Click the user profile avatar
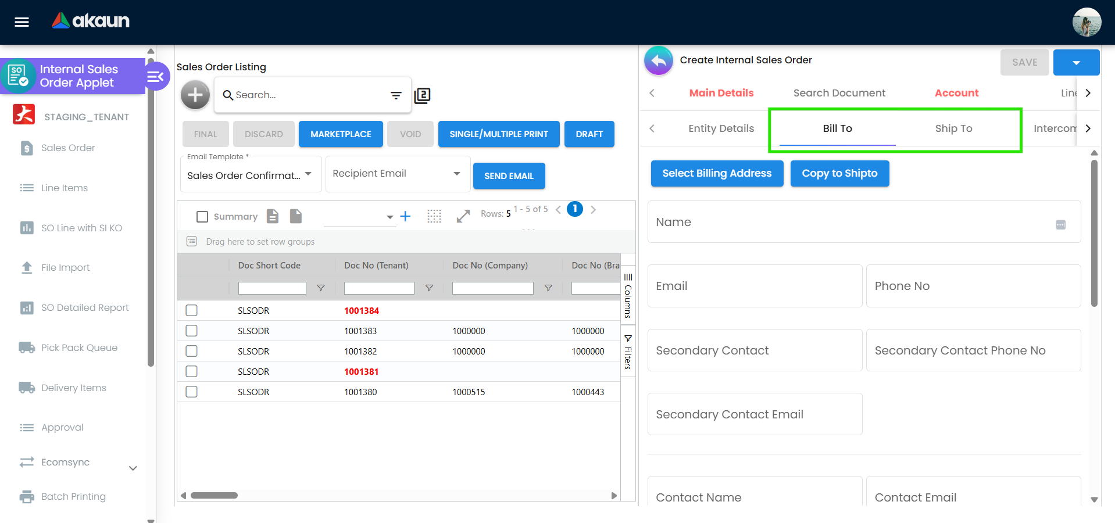This screenshot has width=1115, height=523. pyautogui.click(x=1086, y=22)
